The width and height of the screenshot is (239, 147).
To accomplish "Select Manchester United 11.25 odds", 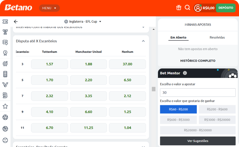I will (x=88, y=128).
